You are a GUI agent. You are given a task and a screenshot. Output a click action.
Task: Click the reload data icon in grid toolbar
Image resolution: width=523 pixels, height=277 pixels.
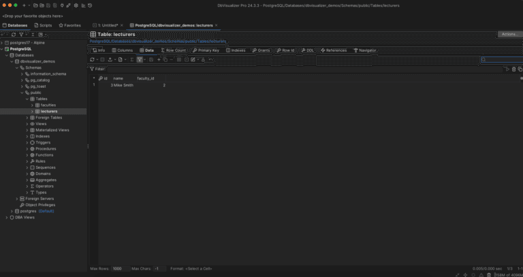coord(93,60)
